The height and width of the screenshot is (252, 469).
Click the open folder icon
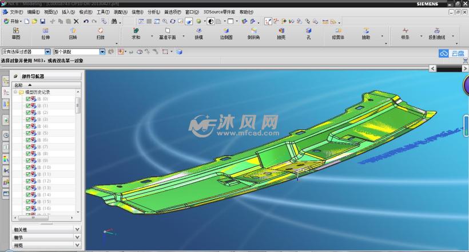point(35,22)
